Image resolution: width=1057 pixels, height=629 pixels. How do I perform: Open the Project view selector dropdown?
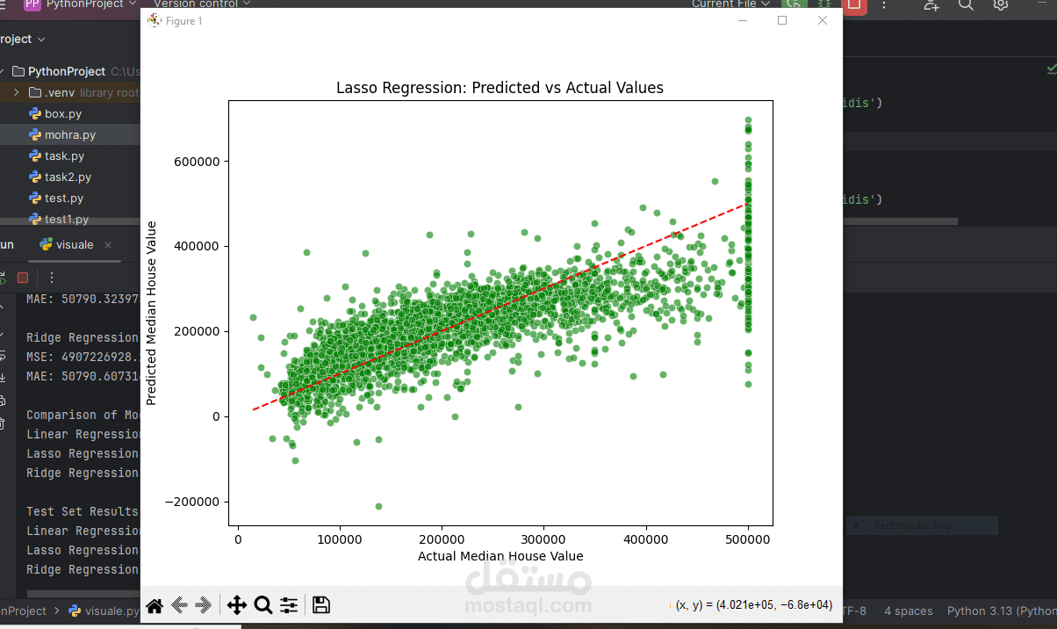[x=23, y=40]
